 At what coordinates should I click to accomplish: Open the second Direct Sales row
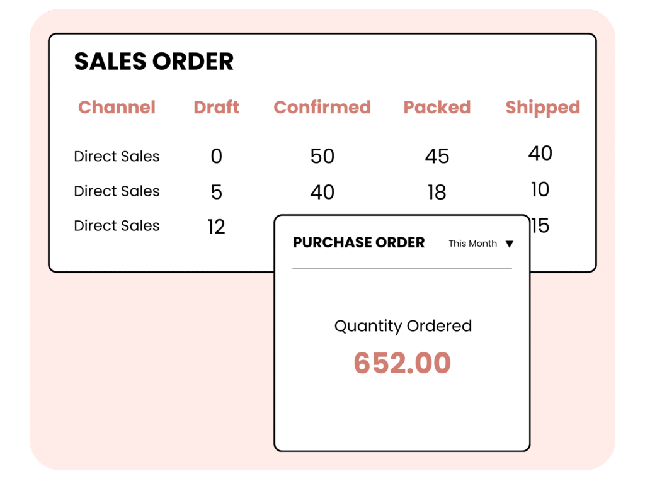[117, 191]
